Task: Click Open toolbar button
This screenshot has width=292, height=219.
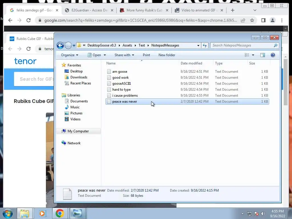Action: pos(94,55)
